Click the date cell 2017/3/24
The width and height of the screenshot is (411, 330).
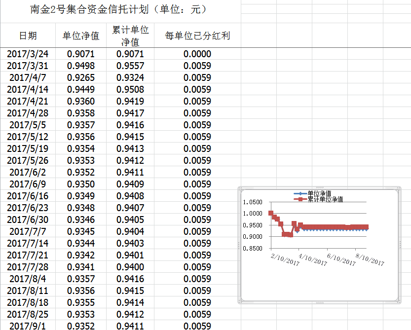click(x=28, y=54)
